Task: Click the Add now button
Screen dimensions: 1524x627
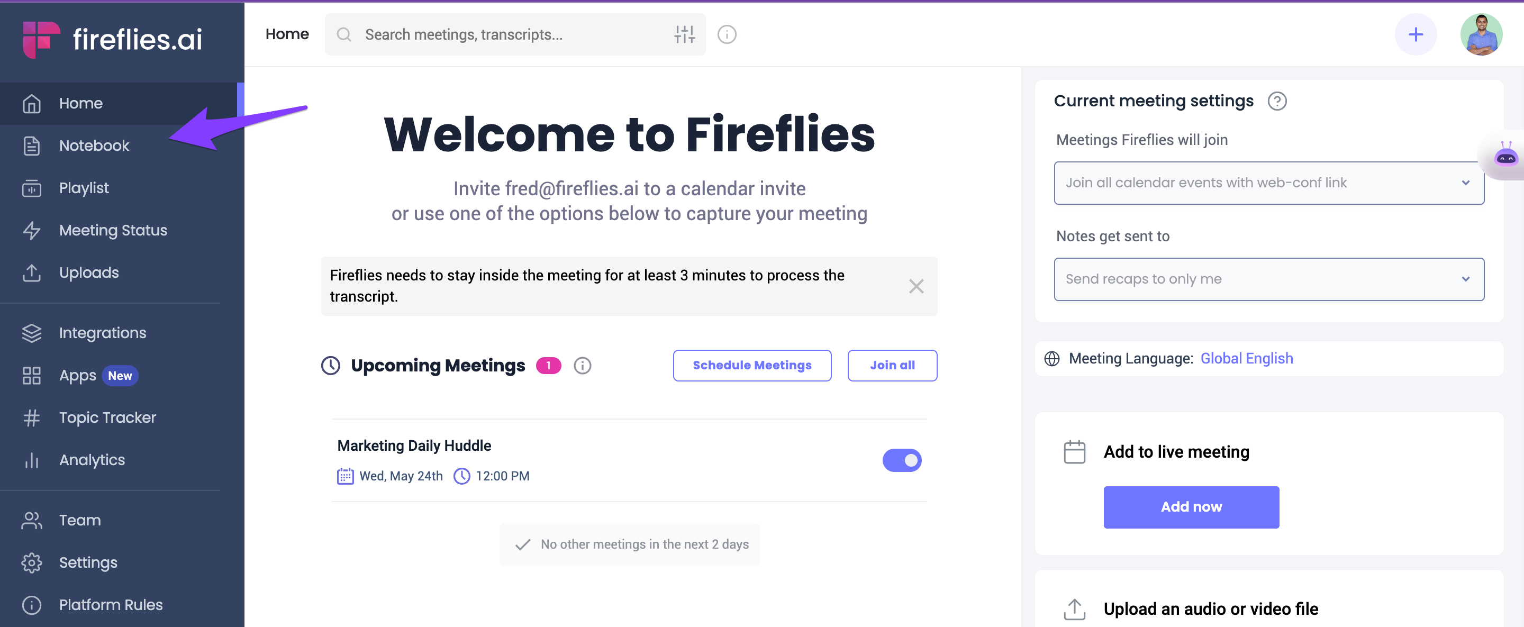Action: 1190,507
